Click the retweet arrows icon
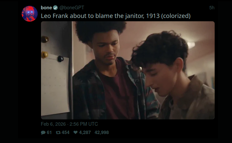 (x=58, y=132)
